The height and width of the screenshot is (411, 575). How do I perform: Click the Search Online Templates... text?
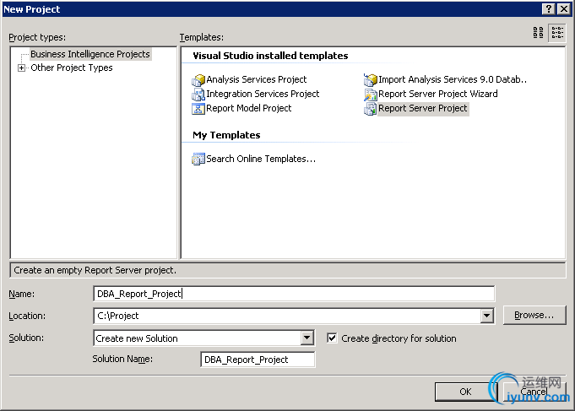tap(261, 159)
